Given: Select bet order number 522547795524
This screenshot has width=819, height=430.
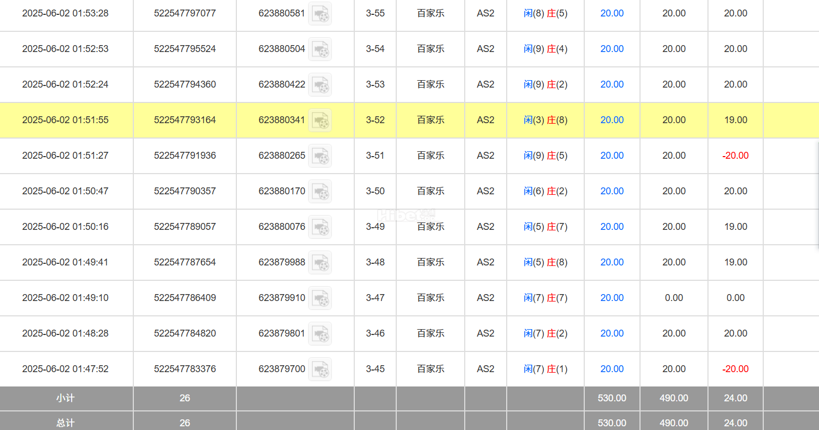Looking at the screenshot, I should pyautogui.click(x=185, y=49).
